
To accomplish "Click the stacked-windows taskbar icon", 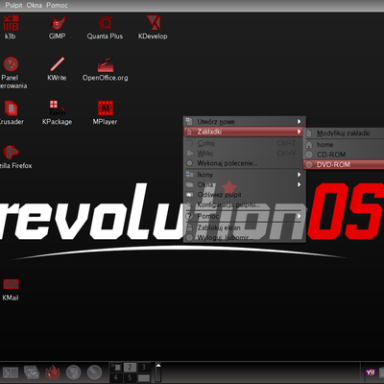I will 32,372.
